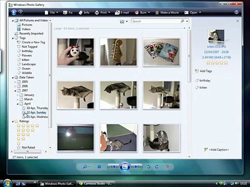Open the Fix tool
Image resolution: width=250 pixels, height=187 pixels.
tap(68, 12)
